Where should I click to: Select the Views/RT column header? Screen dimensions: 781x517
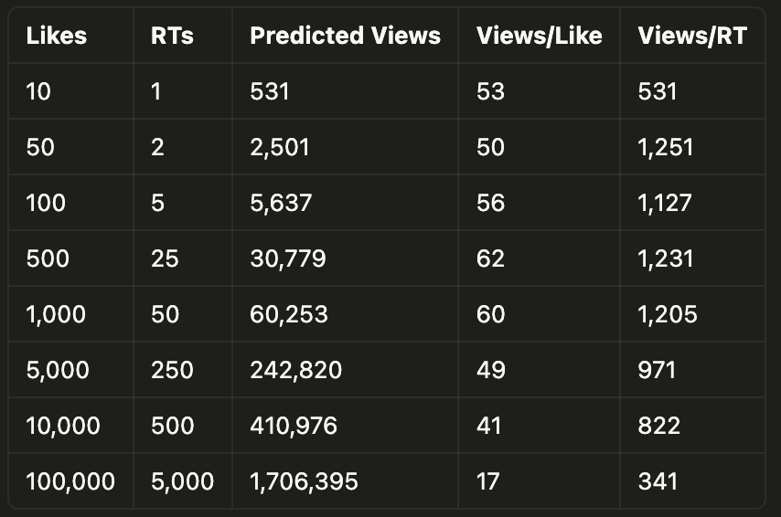tap(692, 36)
